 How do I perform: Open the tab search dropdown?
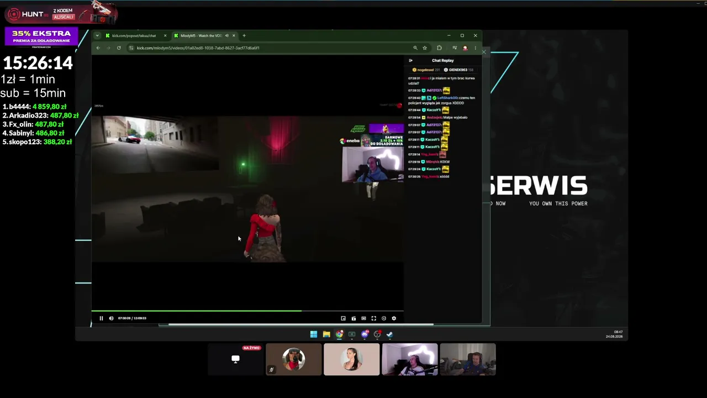coord(97,36)
